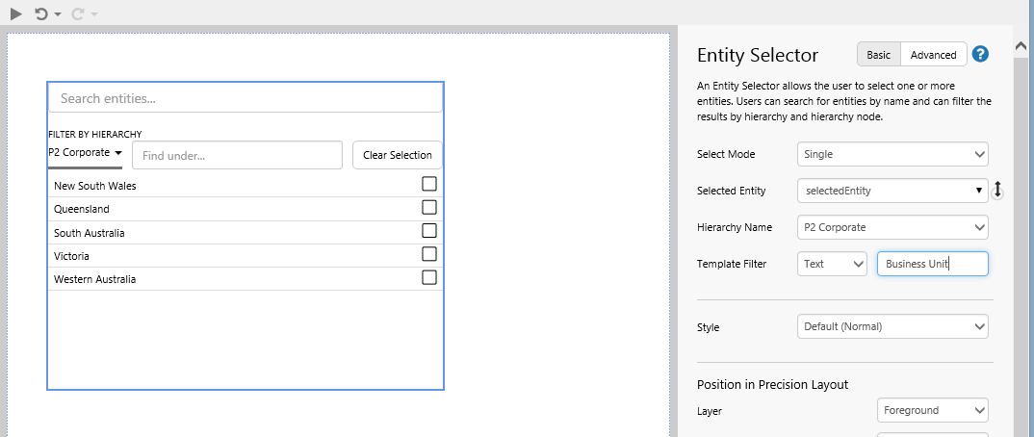This screenshot has width=1034, height=437.
Task: Open help via the blue question mark
Action: pos(981,55)
